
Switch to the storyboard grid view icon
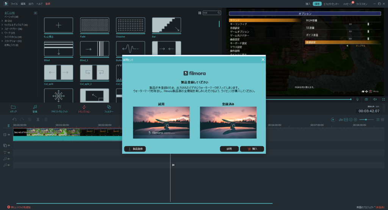coord(383,120)
